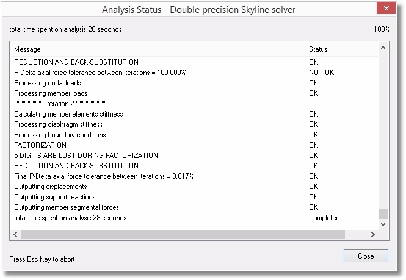Select the 'Outputting support reactions' row
Image resolution: width=406 pixels, height=280 pixels.
coord(55,197)
